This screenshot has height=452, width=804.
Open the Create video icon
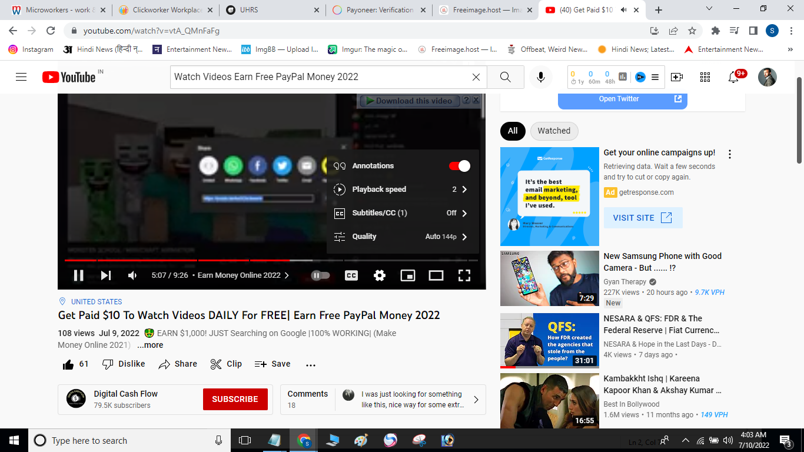[x=677, y=77]
